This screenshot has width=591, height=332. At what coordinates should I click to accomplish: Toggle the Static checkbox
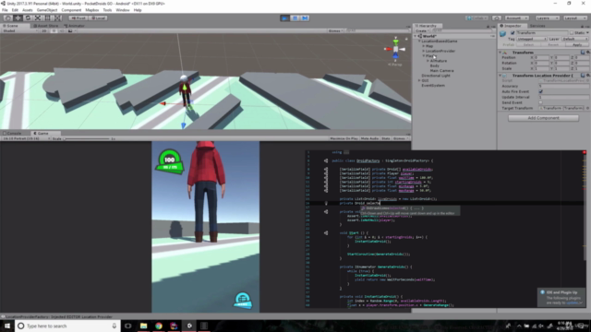[572, 33]
